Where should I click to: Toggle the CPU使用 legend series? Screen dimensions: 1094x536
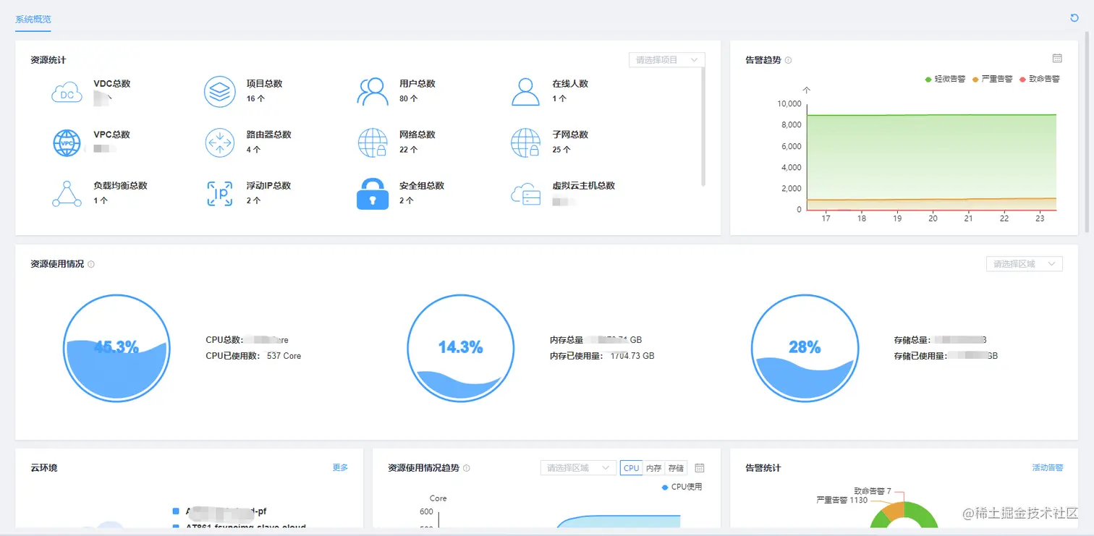[x=682, y=488]
